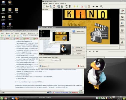Open the capture mode dropdown in KSnapshot
The height and width of the screenshot is (100, 126).
[x=68, y=57]
